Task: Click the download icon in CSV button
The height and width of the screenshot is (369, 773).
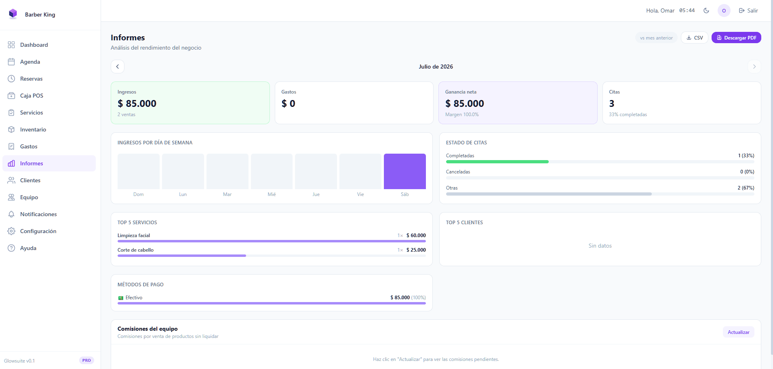Action: 689,38
